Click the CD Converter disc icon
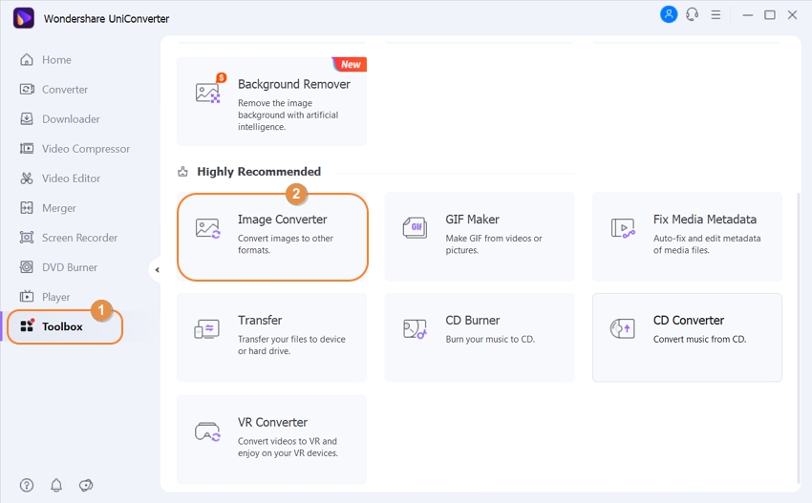 [623, 328]
